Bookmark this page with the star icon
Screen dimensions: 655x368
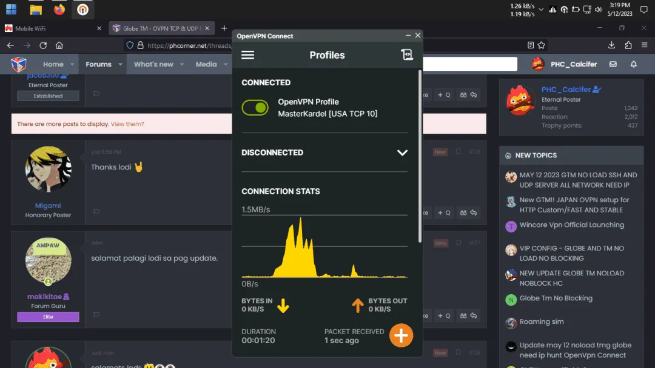(x=542, y=45)
